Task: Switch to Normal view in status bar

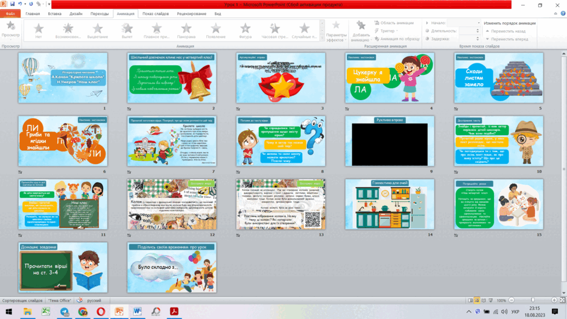Action: click(x=470, y=300)
